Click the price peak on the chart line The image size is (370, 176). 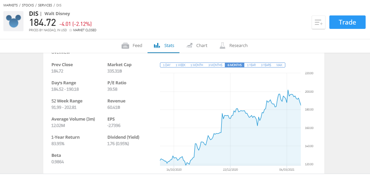coord(288,90)
